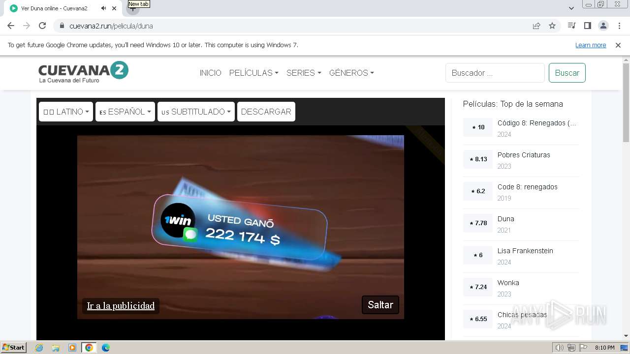Open the network tray icon
The height and width of the screenshot is (354, 630).
[571, 348]
